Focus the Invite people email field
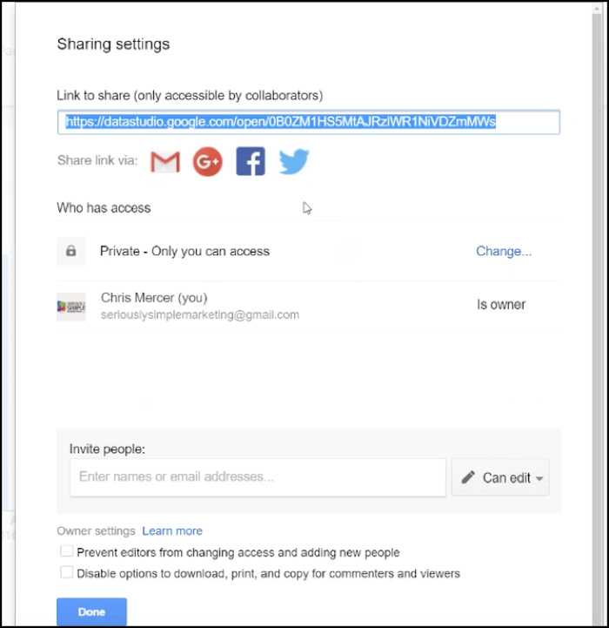Screen dimensions: 609x628 [258, 477]
